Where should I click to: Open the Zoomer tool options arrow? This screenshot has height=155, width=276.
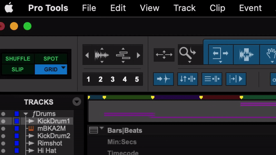click(189, 62)
